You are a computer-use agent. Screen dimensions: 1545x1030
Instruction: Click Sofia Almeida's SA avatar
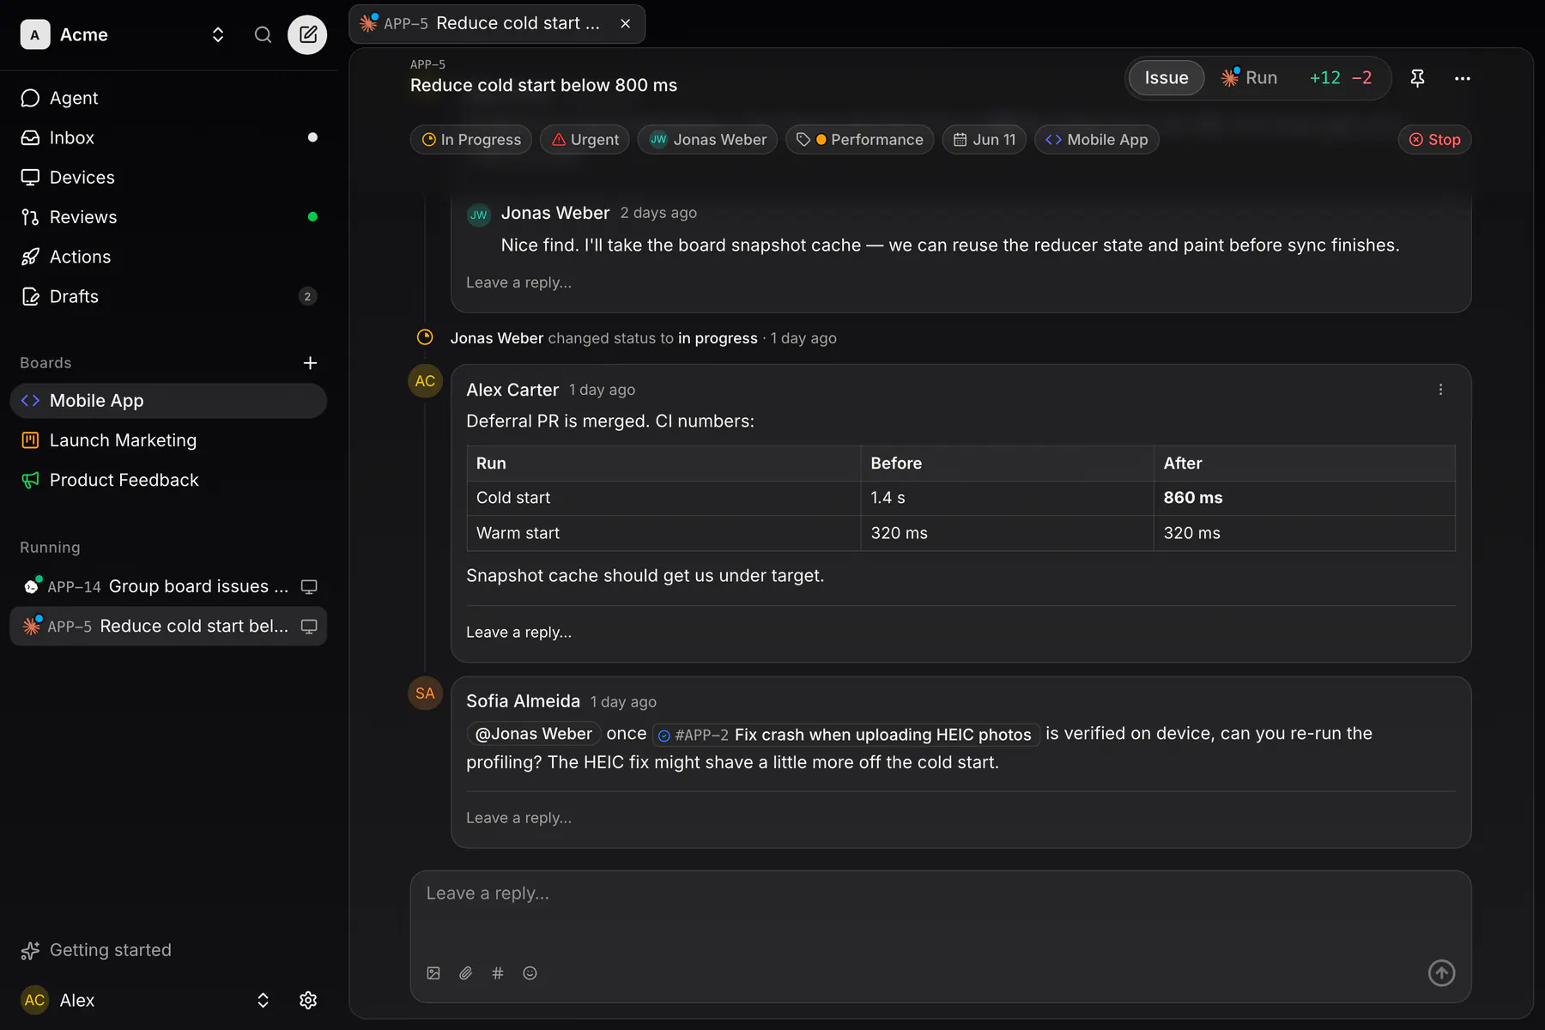pos(425,694)
